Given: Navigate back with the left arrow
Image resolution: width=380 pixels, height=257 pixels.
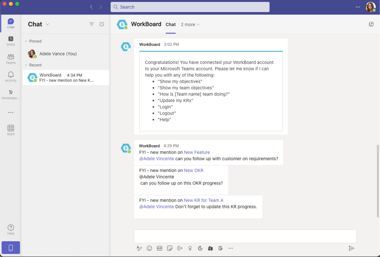Looking at the screenshot, I should (91, 7).
